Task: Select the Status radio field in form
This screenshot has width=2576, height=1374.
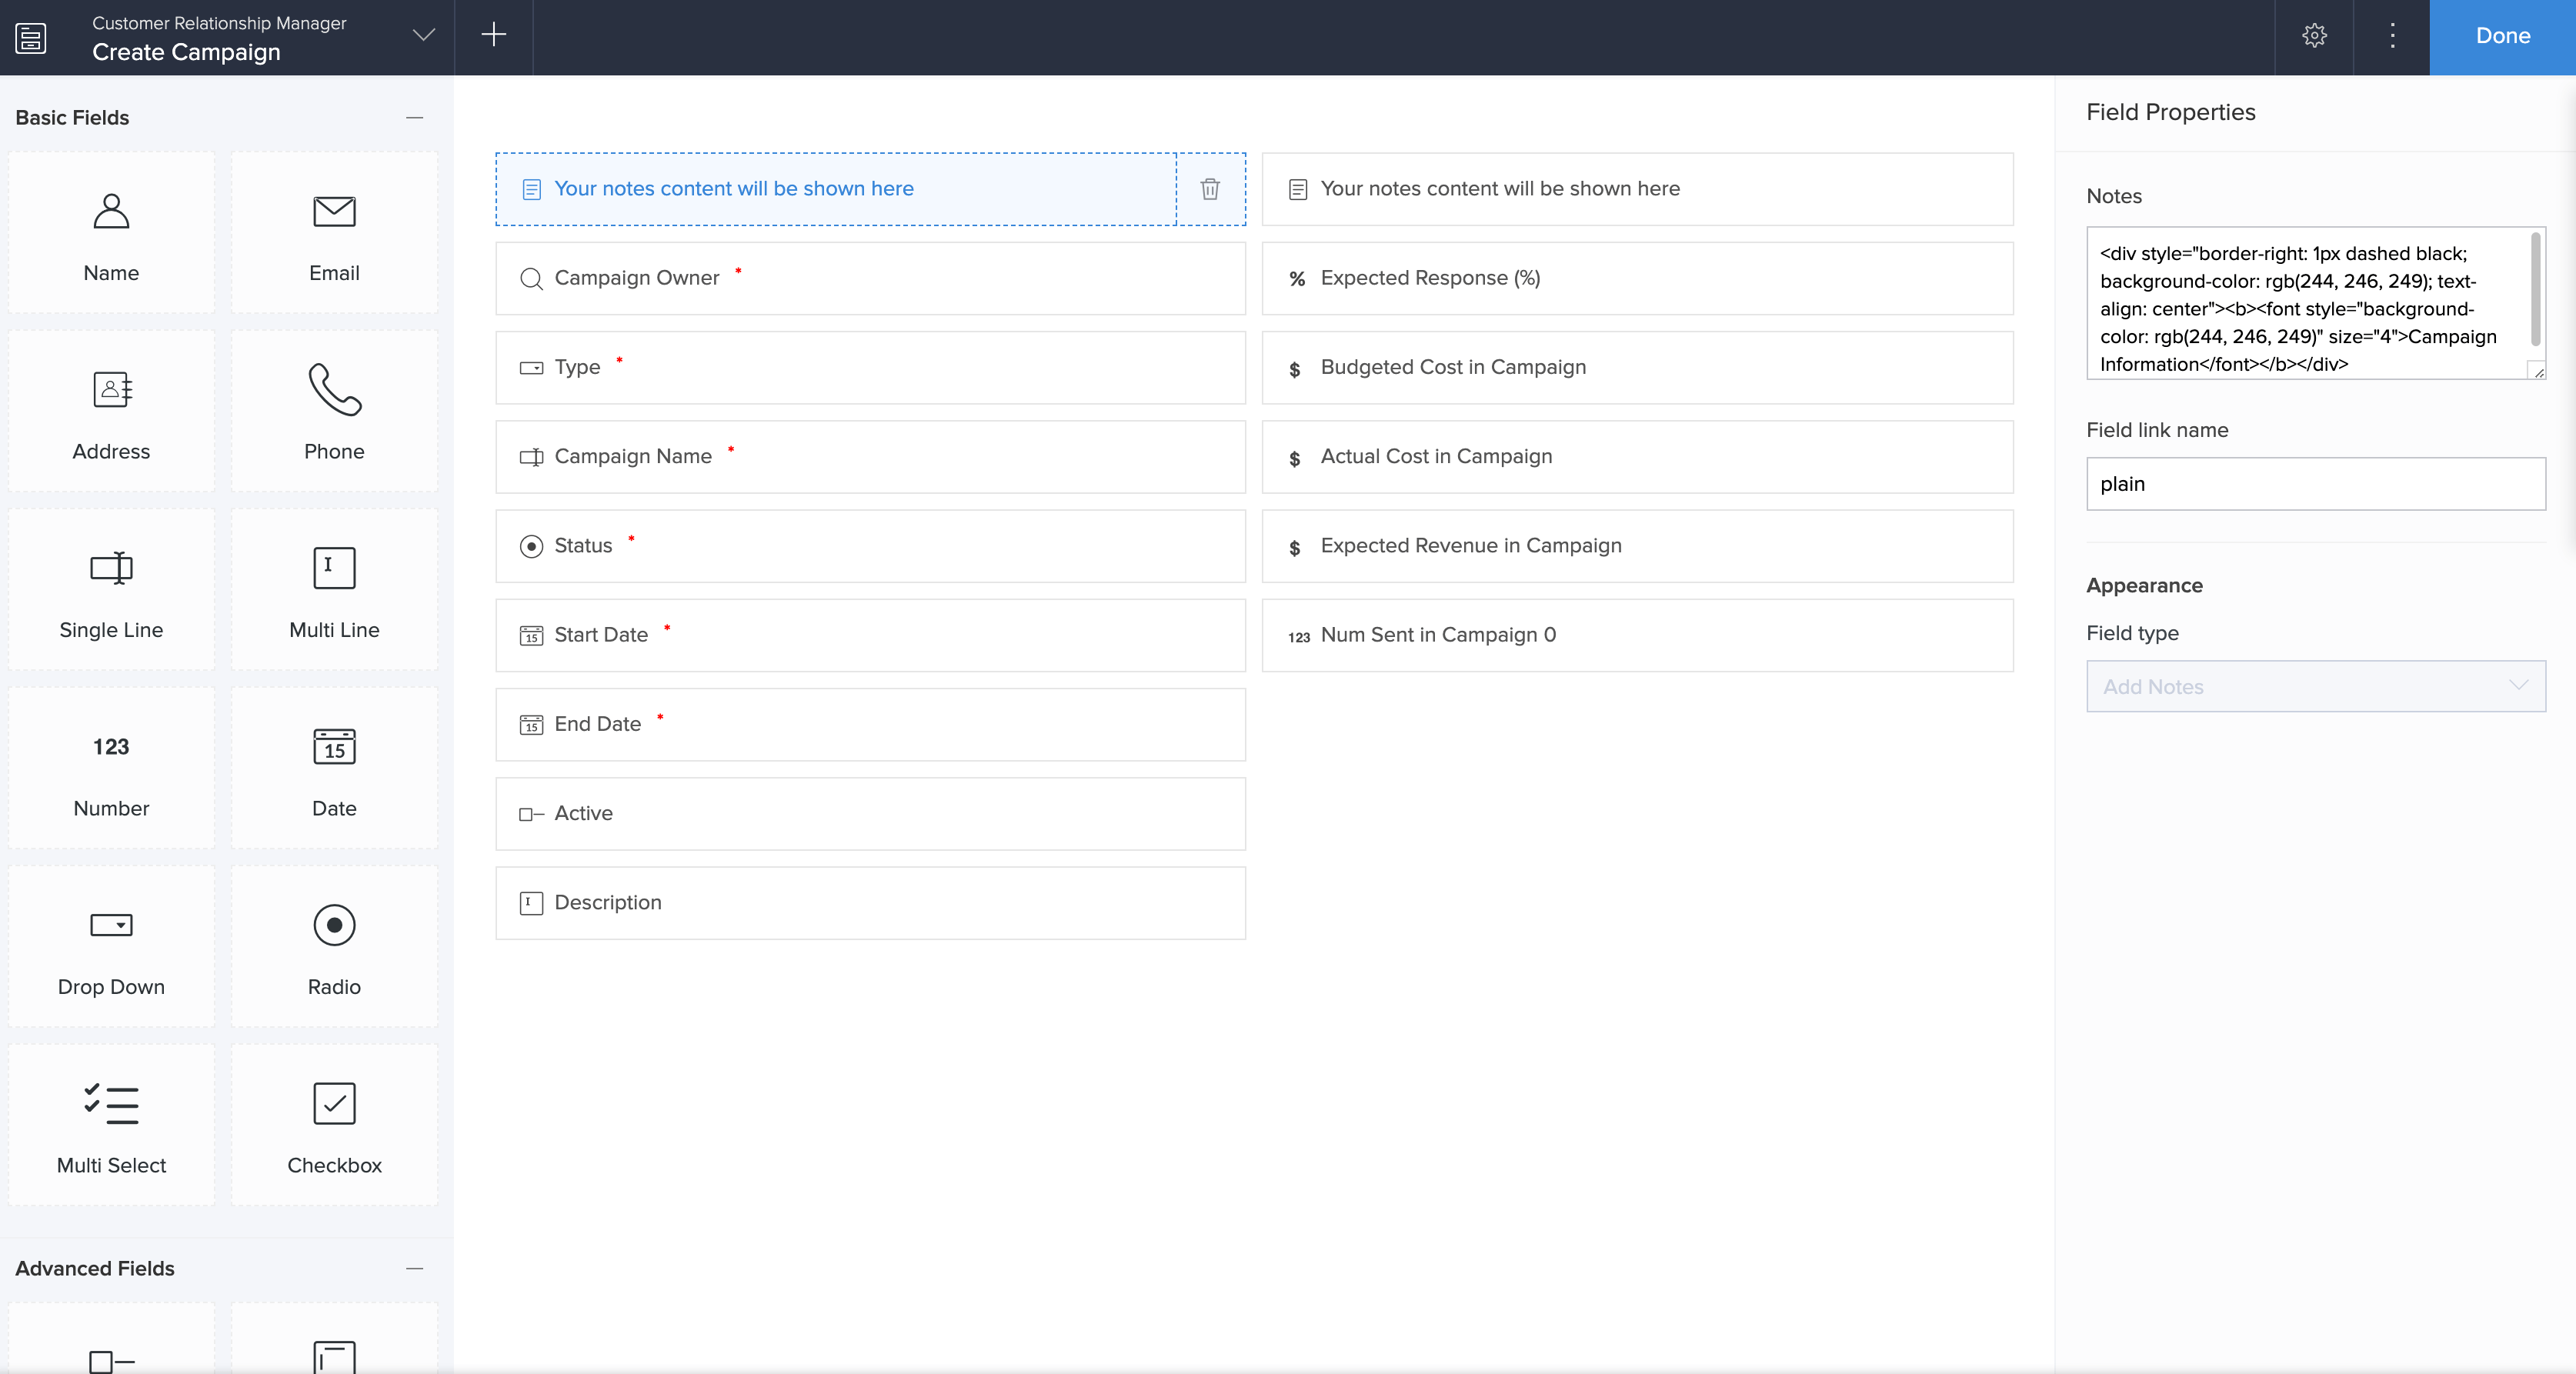Action: [x=870, y=546]
